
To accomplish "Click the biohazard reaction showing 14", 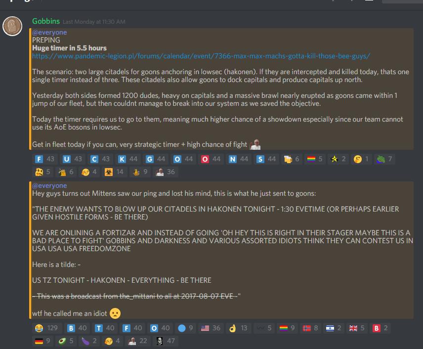I will [x=114, y=172].
